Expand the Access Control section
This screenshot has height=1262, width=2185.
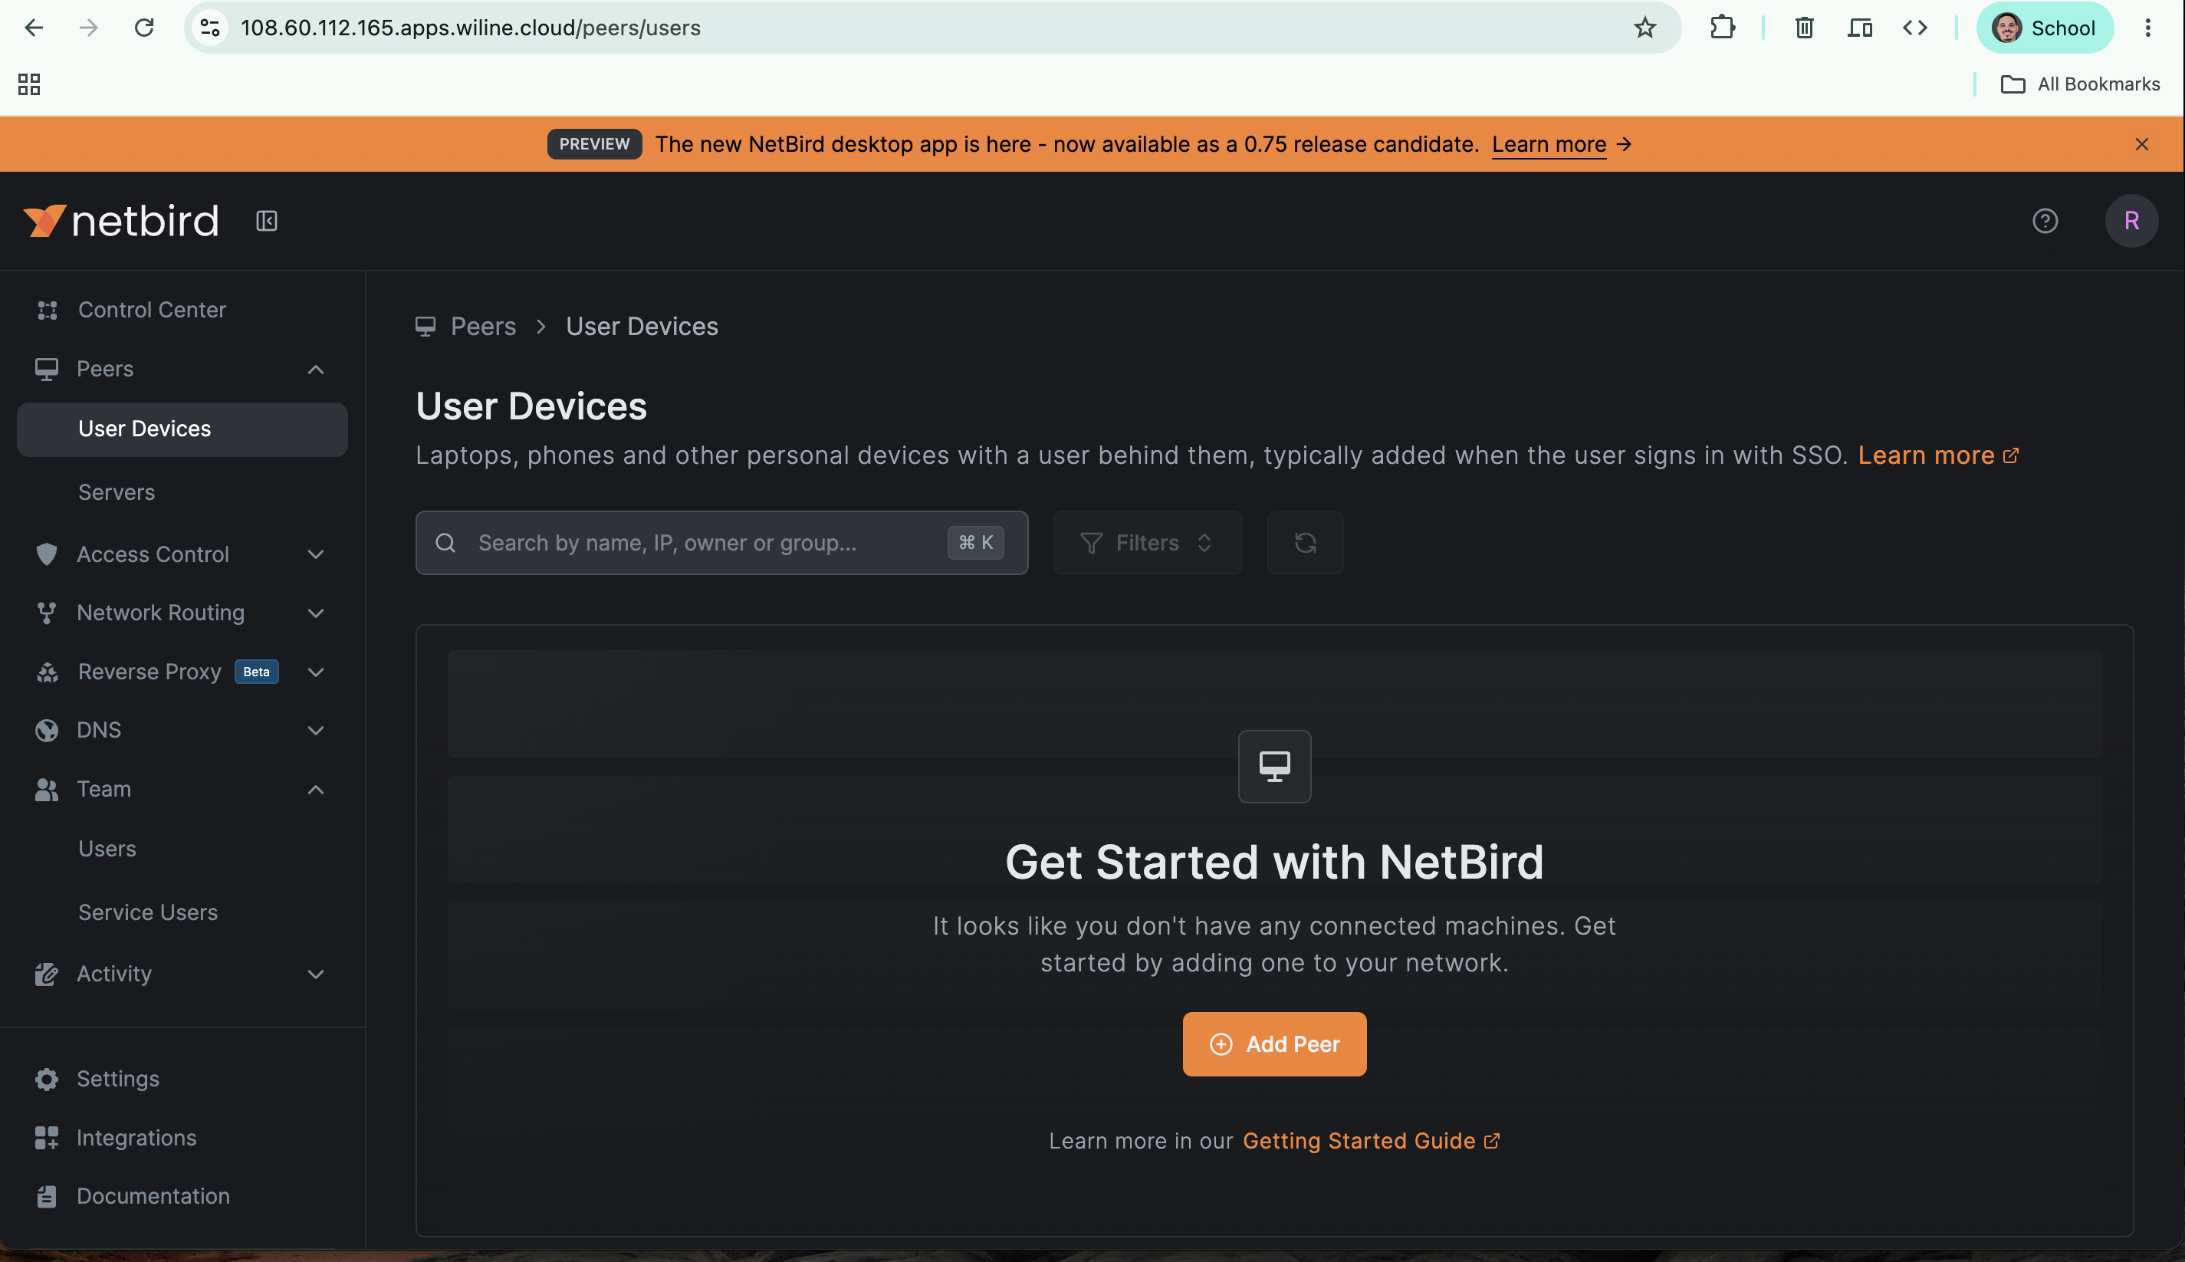(x=316, y=555)
